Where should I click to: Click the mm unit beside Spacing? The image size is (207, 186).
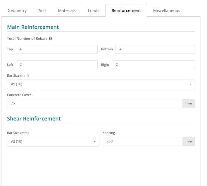click(x=189, y=142)
